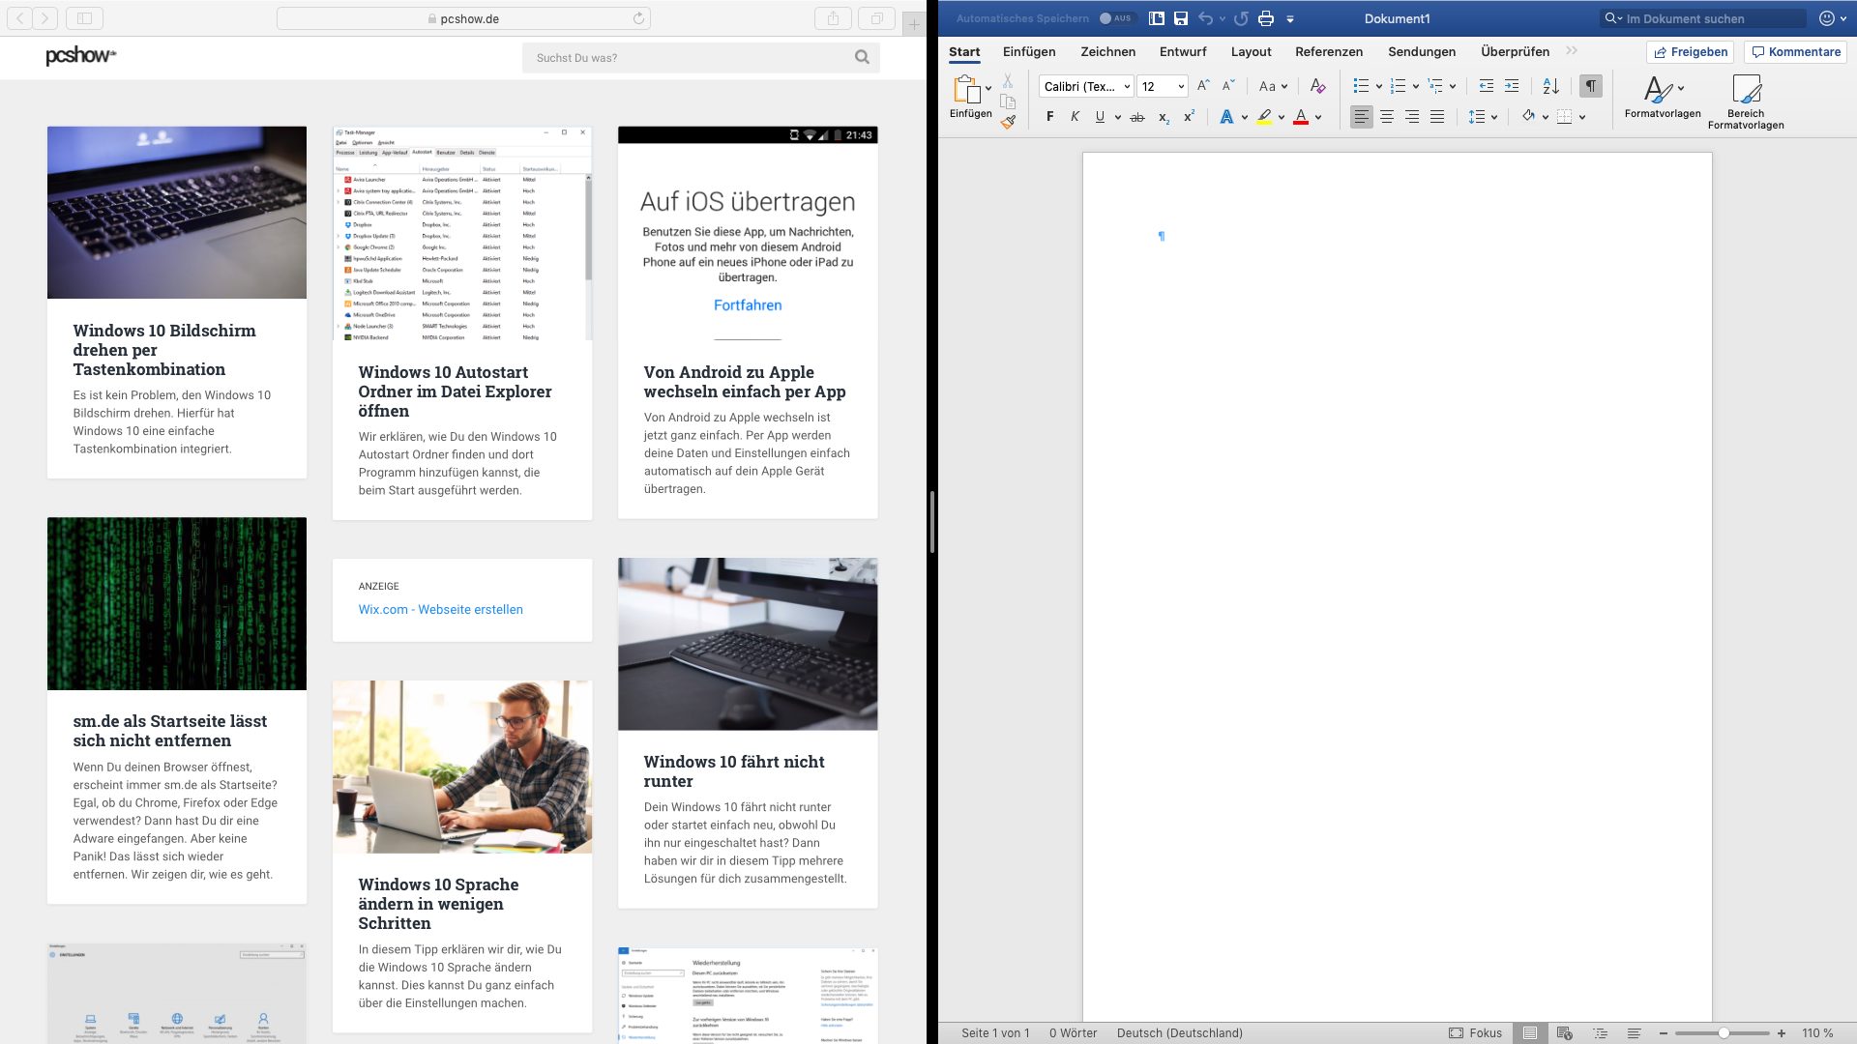Switch to the Einfügen ribbon tab
This screenshot has height=1044, width=1857.
(x=1028, y=51)
